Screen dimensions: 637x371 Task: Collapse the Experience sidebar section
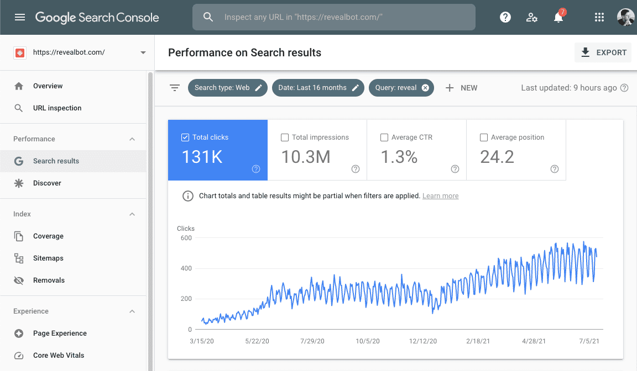(132, 311)
